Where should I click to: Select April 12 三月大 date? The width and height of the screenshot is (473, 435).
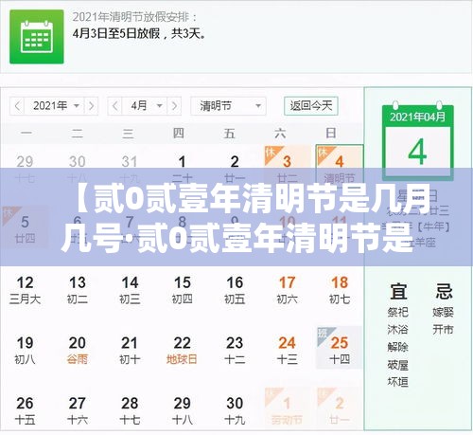(25, 290)
